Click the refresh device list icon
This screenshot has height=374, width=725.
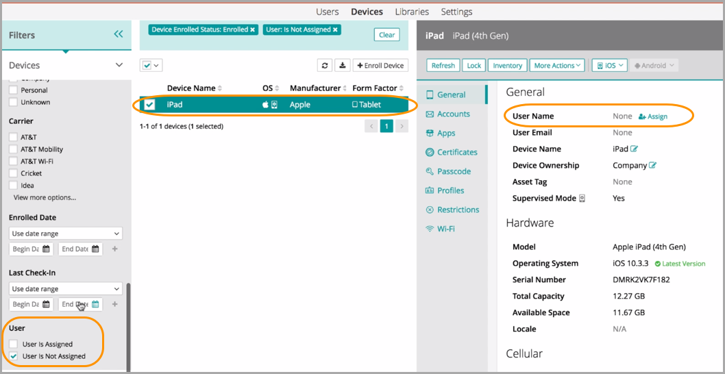(x=326, y=66)
